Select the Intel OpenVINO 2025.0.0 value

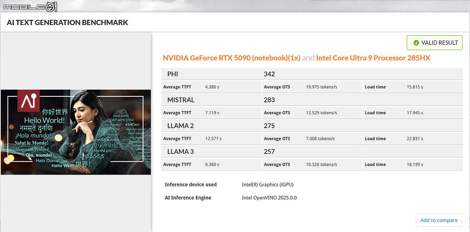[269, 198]
